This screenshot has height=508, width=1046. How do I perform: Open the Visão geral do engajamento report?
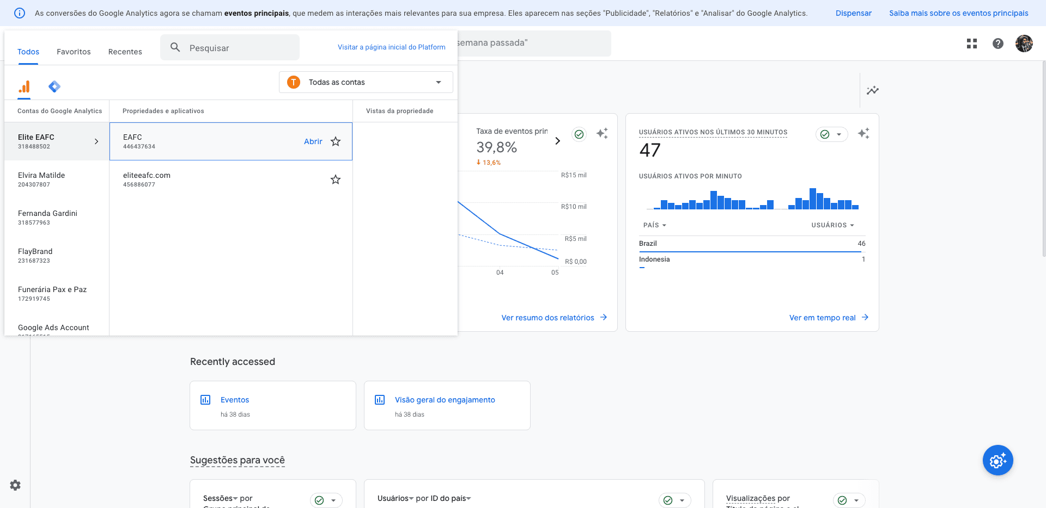(x=447, y=405)
